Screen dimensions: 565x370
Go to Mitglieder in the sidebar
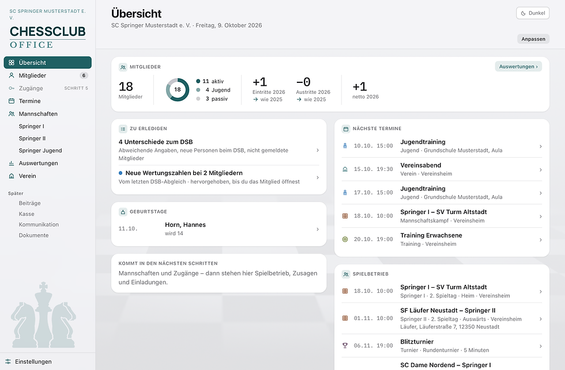pyautogui.click(x=47, y=75)
